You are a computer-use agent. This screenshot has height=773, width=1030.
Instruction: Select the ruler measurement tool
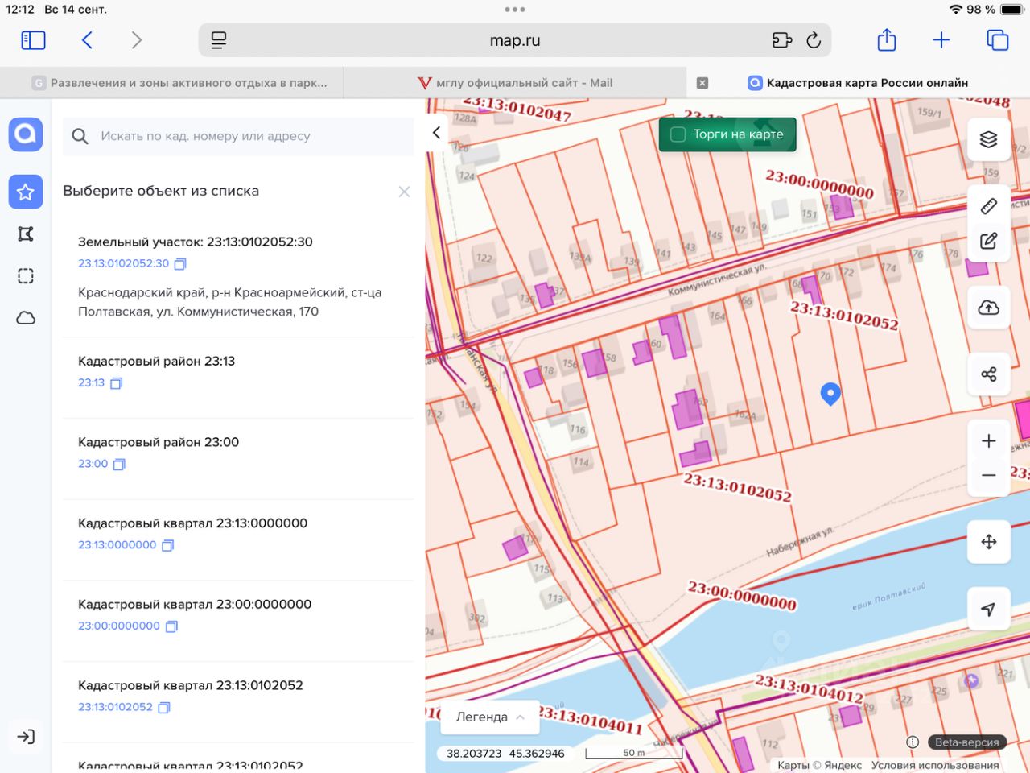pos(988,206)
